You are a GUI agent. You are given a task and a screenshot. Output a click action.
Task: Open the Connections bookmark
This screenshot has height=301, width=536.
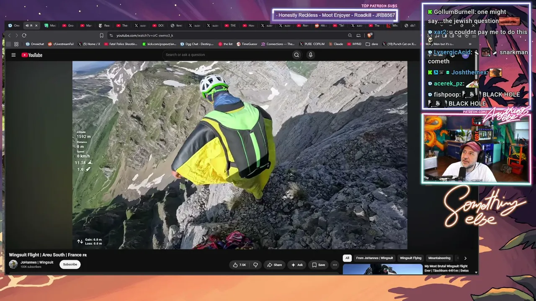point(278,44)
